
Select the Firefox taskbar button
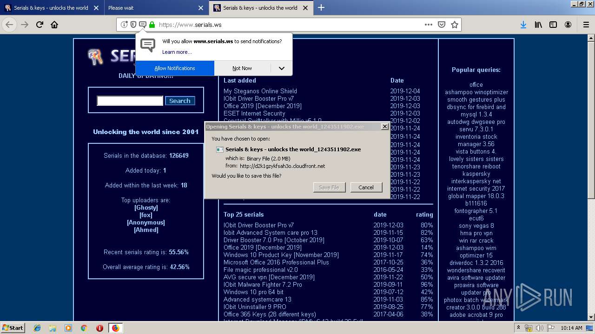pos(115,328)
